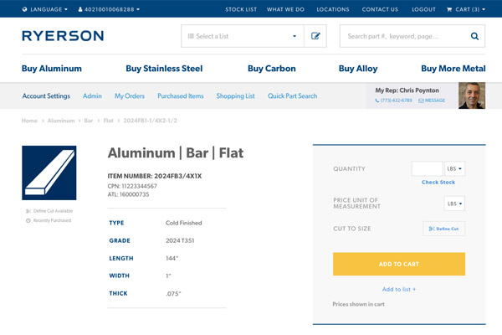Open the cart icon in top bar
502x335 pixels.
pyautogui.click(x=449, y=9)
